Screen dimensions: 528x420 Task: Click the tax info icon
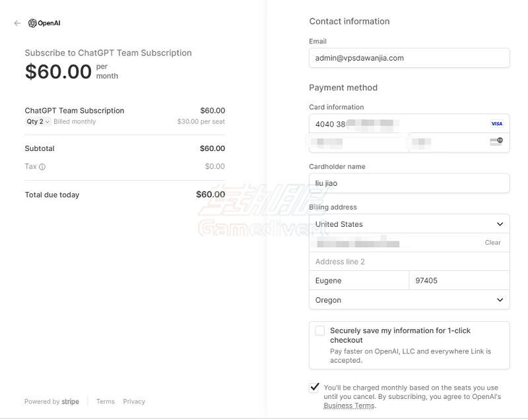42,167
